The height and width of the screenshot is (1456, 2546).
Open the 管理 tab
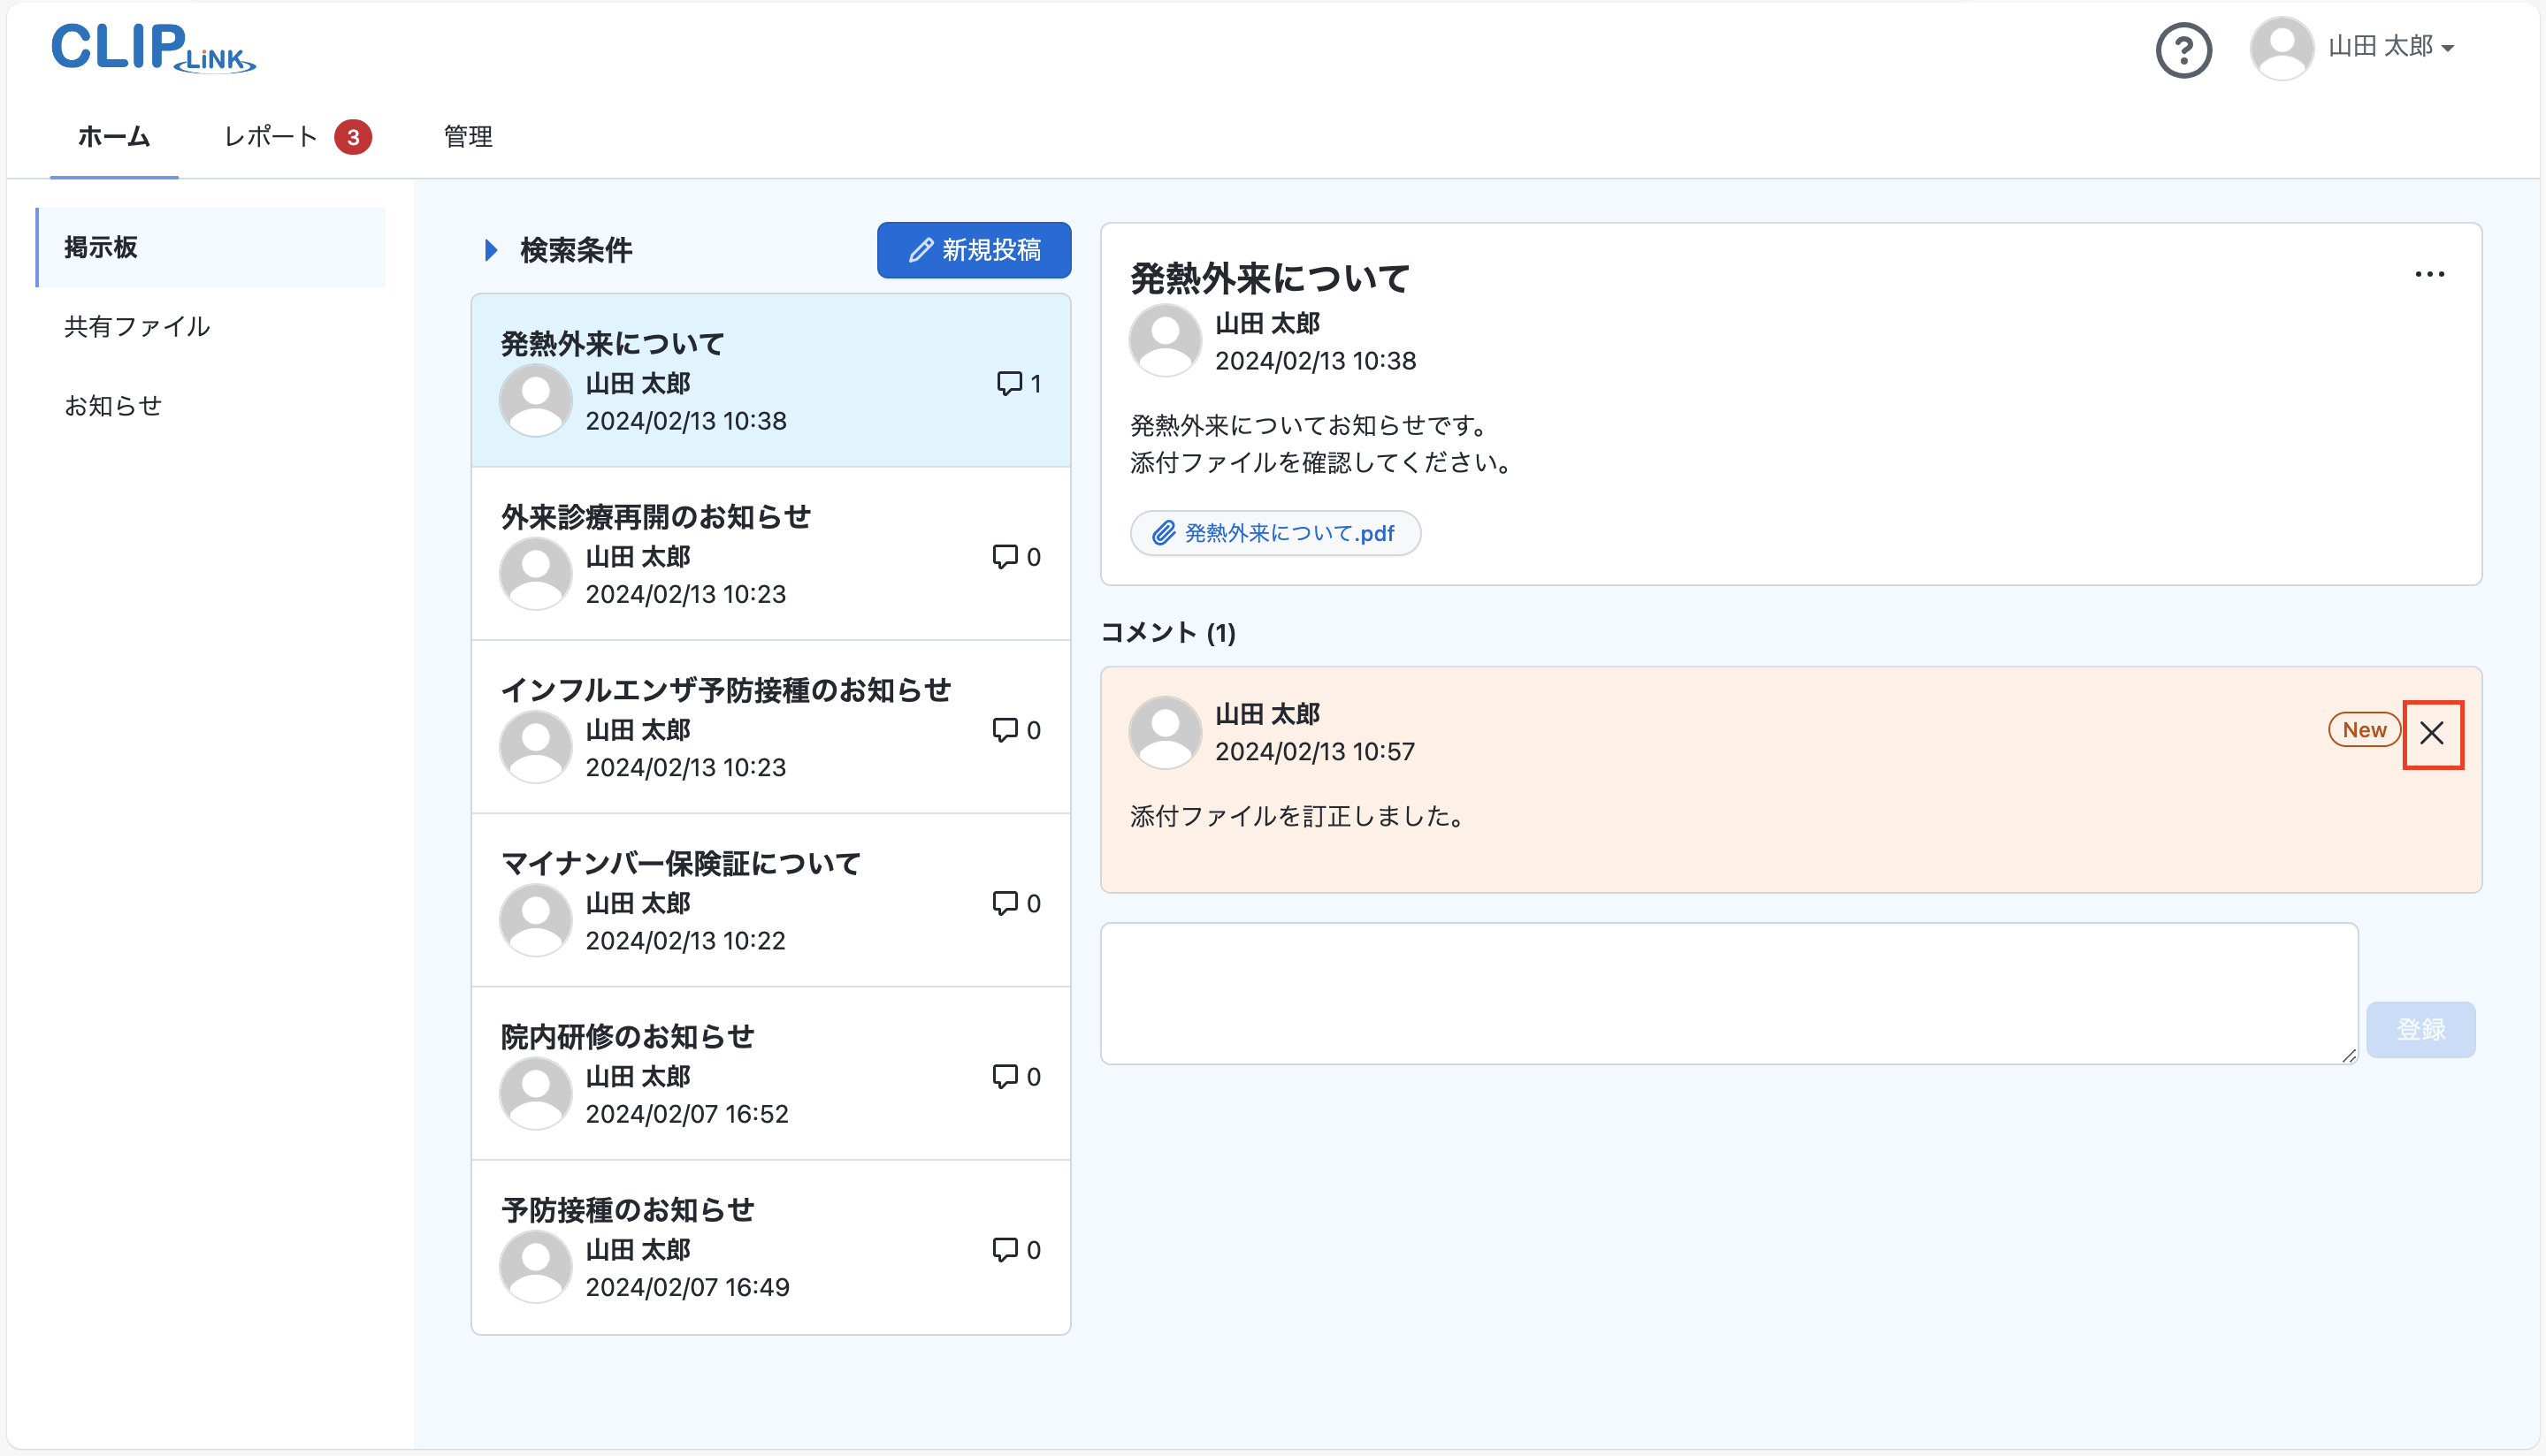point(468,137)
